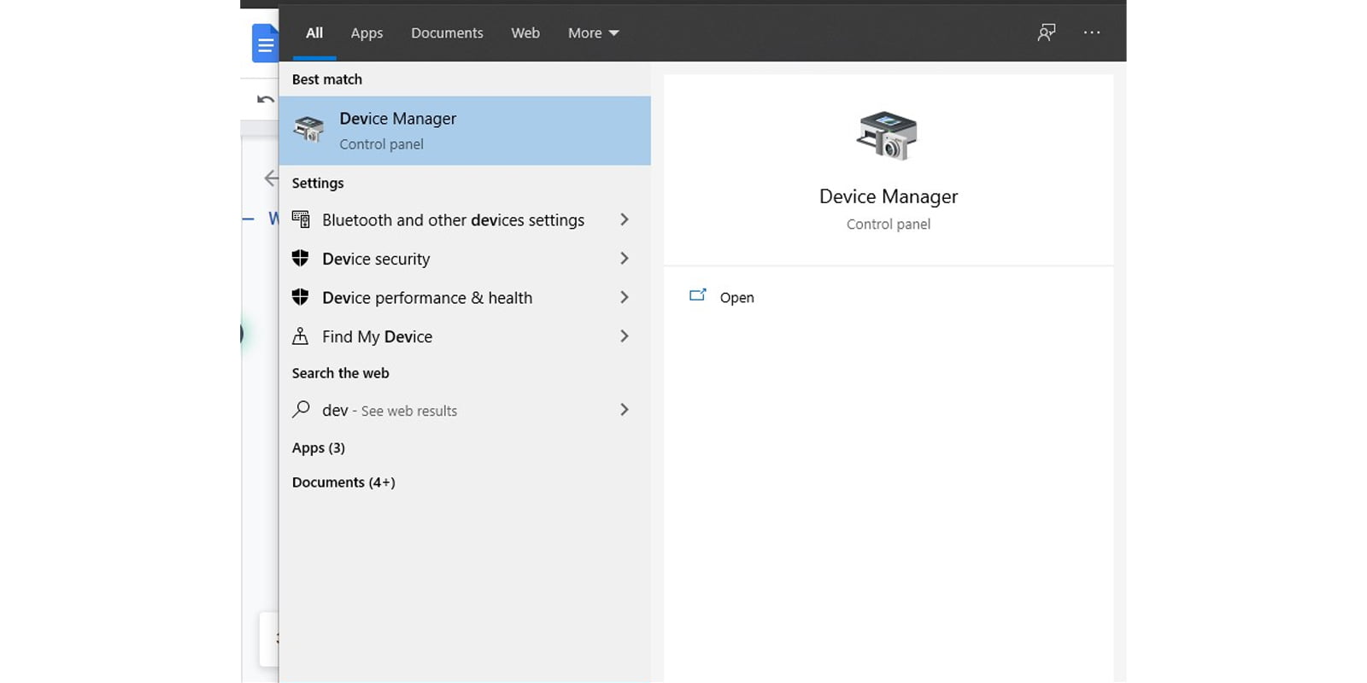Click the Bluetooth devices settings icon
Viewport: 1367px width, 683px height.
click(300, 219)
